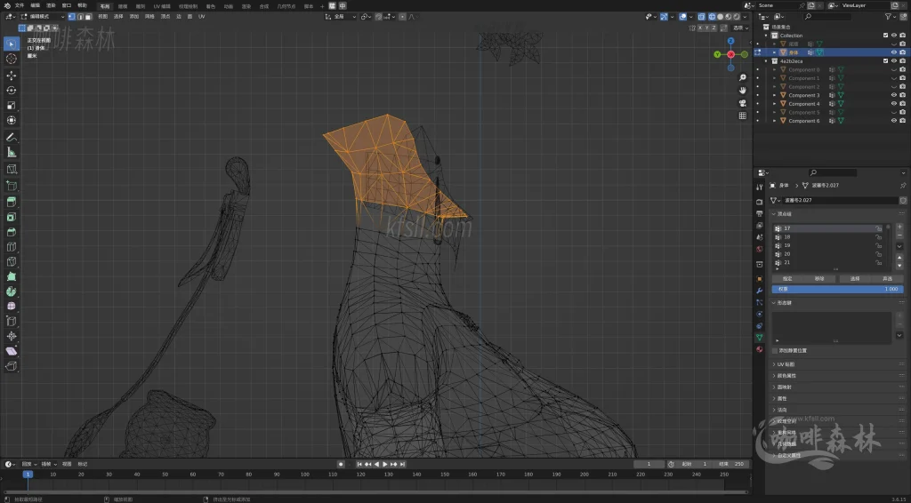The image size is (911, 503).
Task: Open the Render properties tab icon
Action: [760, 202]
